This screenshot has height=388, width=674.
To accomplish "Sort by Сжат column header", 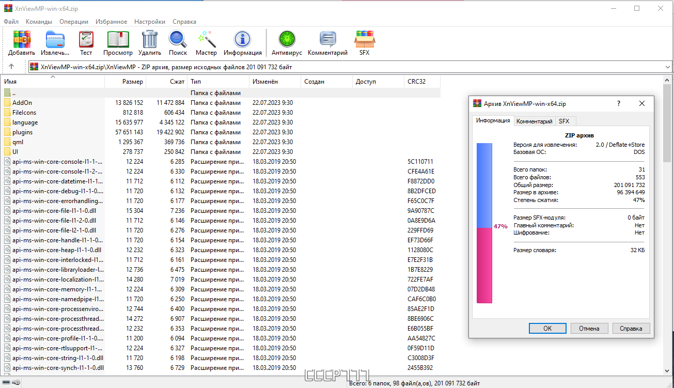I will [x=166, y=82].
